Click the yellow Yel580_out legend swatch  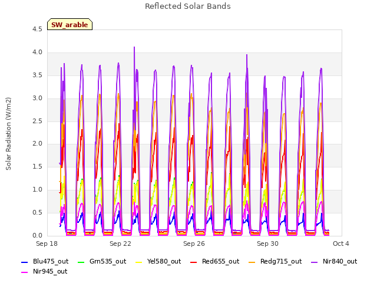tap(139, 262)
